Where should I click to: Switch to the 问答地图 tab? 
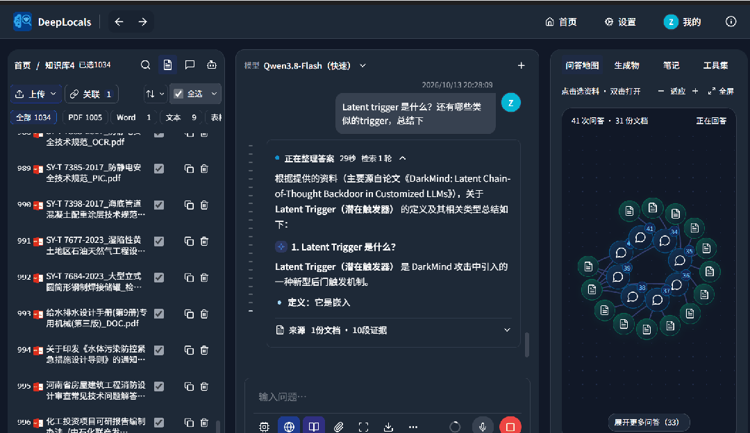tap(582, 65)
